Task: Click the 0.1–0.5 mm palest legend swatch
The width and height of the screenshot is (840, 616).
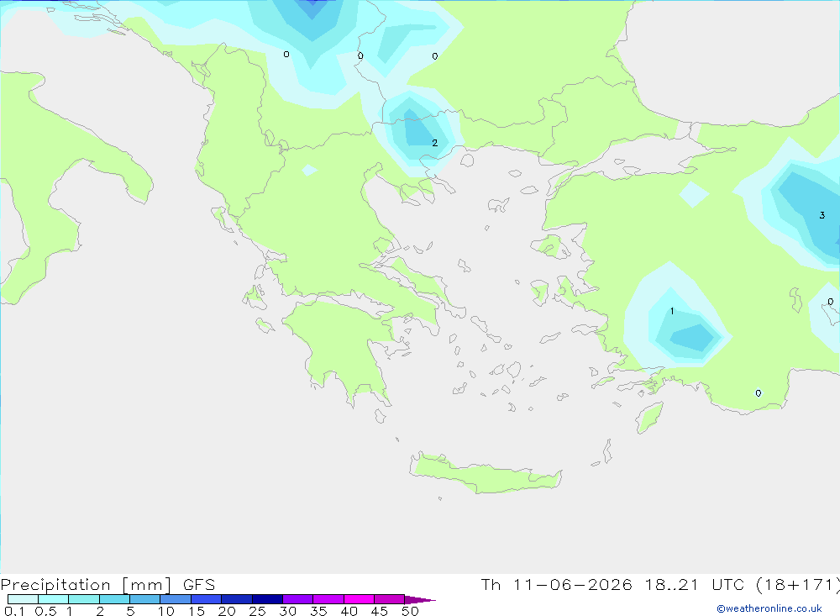Action: click(x=23, y=599)
